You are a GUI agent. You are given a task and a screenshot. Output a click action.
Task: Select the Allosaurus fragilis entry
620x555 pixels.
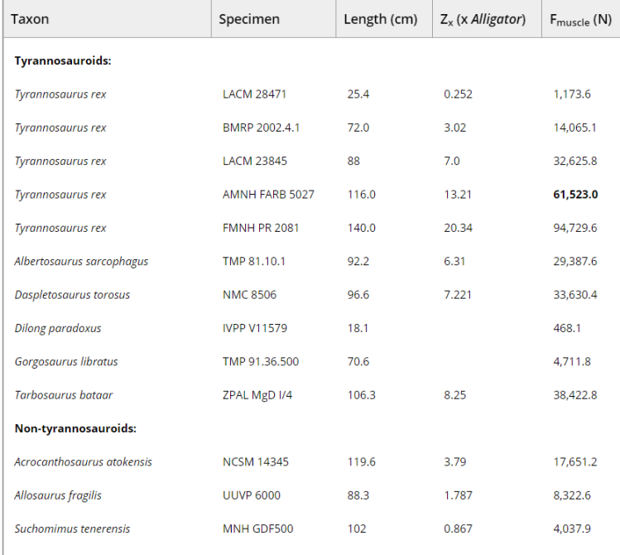coord(58,495)
